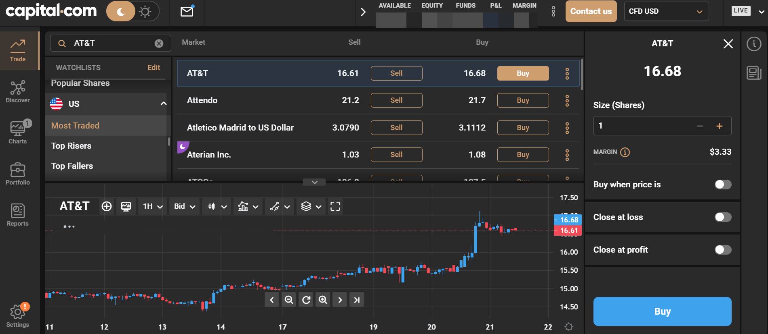768x334 pixels.
Task: Open the 1H timeframe dropdown
Action: [x=153, y=206]
